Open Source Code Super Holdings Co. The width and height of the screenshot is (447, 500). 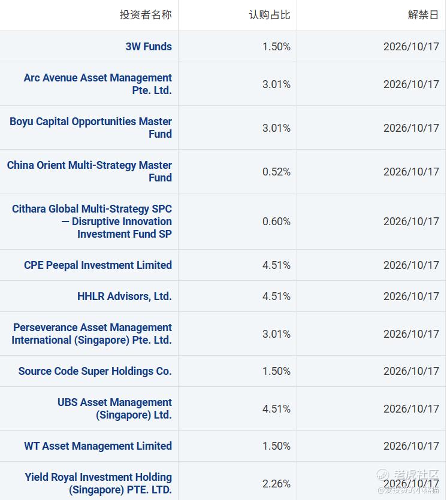coord(95,371)
